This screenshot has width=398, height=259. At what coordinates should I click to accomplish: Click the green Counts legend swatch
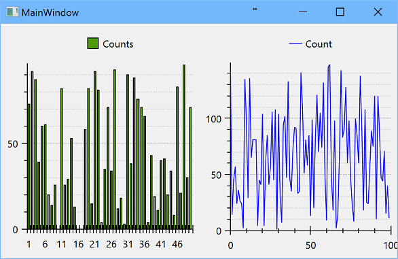(x=93, y=44)
